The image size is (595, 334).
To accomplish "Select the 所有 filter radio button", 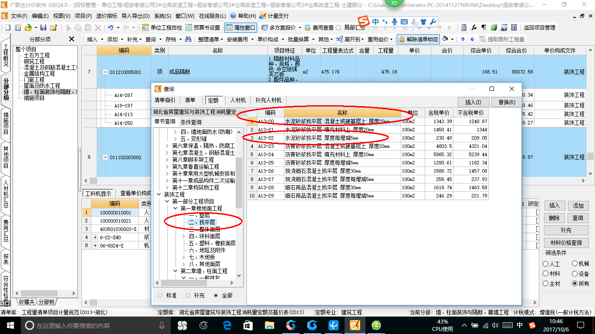I will point(575,284).
